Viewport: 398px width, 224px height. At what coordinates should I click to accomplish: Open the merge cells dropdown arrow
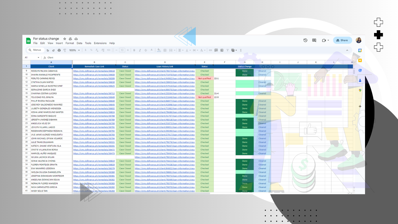(x=175, y=50)
